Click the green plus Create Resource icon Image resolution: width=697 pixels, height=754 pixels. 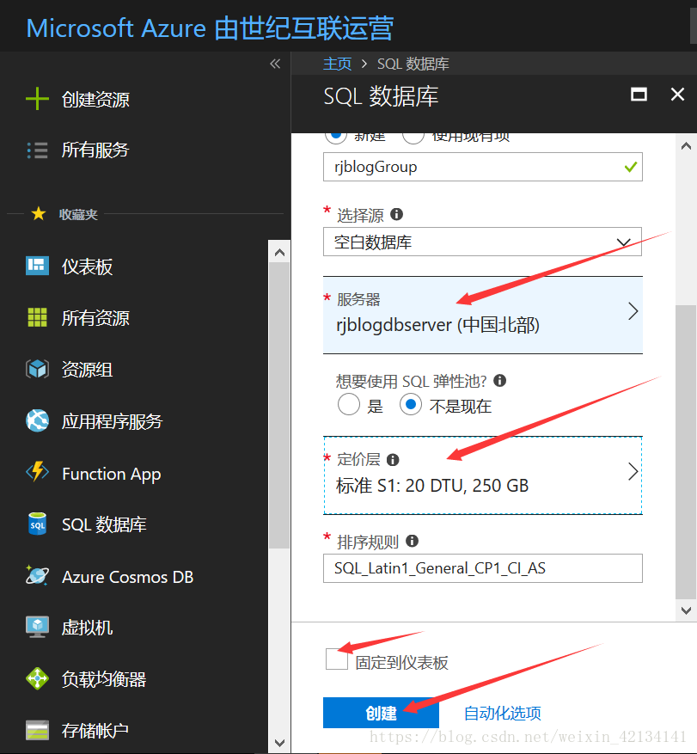click(x=37, y=99)
